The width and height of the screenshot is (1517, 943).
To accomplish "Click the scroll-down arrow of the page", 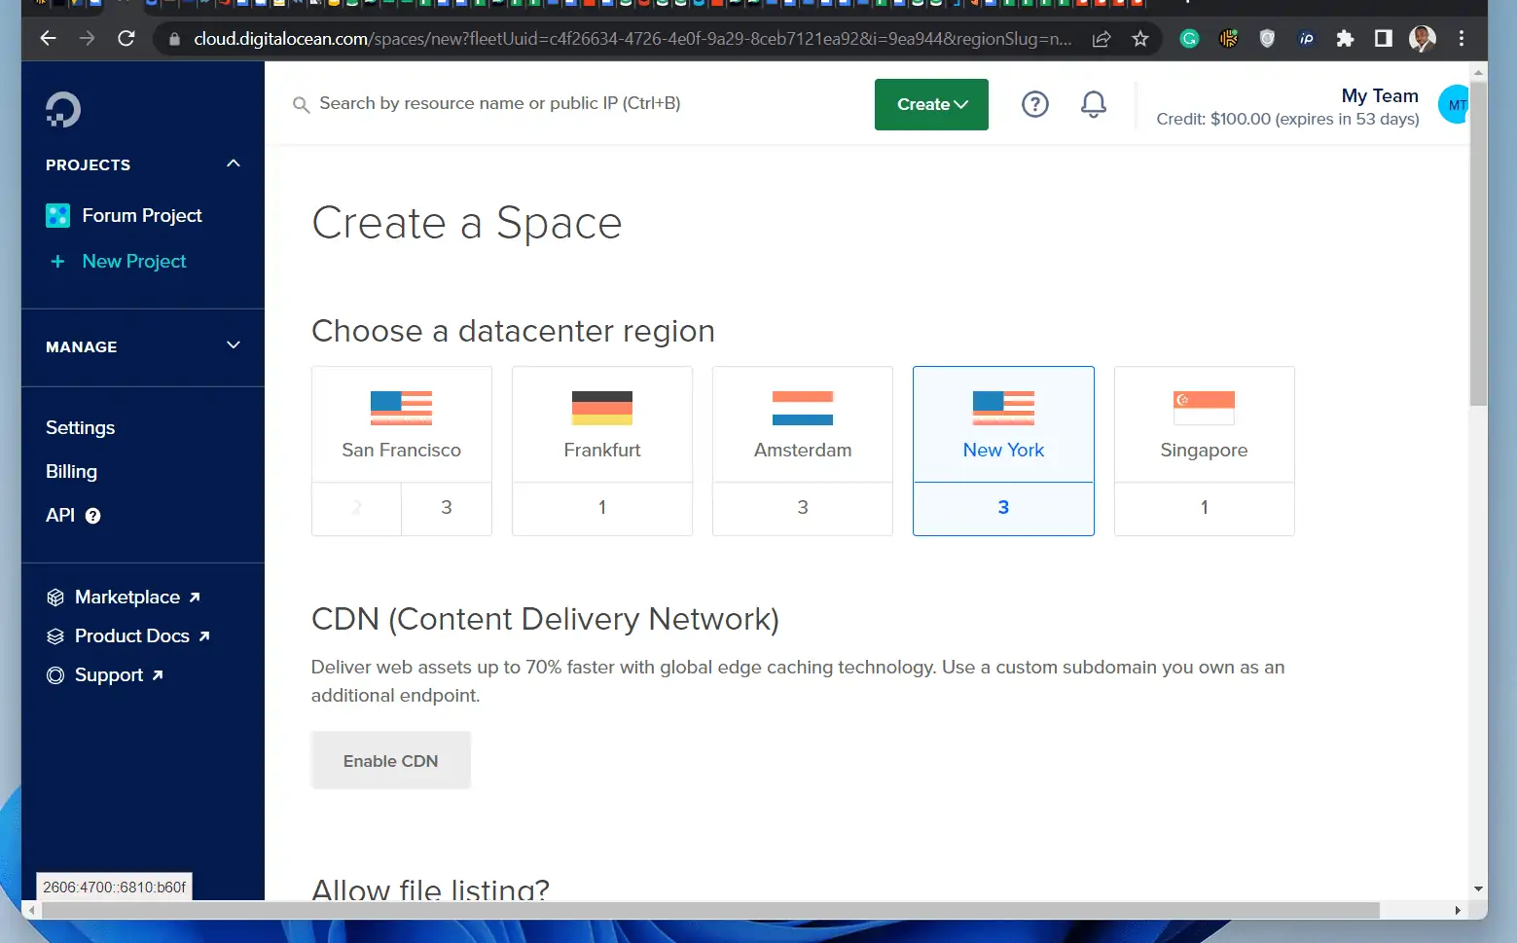I will [1478, 889].
